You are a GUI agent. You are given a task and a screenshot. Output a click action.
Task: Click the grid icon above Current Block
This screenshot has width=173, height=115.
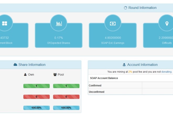coord(4,23)
